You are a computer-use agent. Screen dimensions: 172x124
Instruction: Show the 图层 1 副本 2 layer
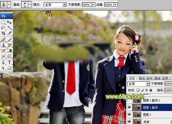129,101
